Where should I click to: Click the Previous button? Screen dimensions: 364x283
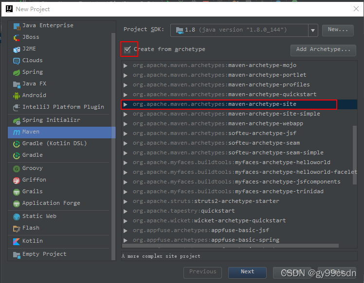point(202,272)
